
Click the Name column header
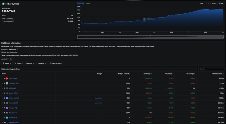4,74
